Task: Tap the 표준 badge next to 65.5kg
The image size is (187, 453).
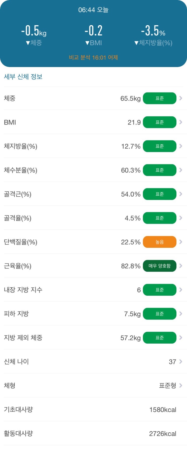Action: pos(160,98)
